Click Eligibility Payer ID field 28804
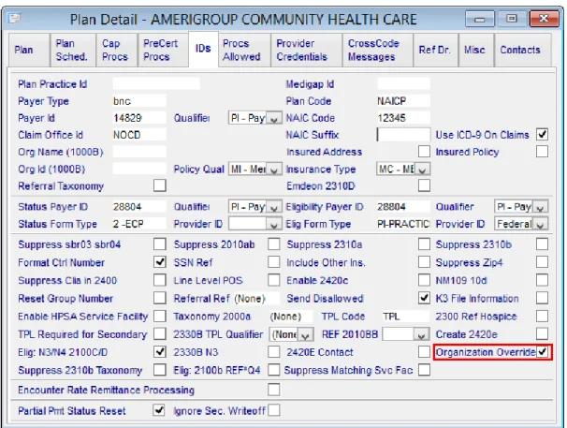The height and width of the screenshot is (428, 567). (403, 206)
